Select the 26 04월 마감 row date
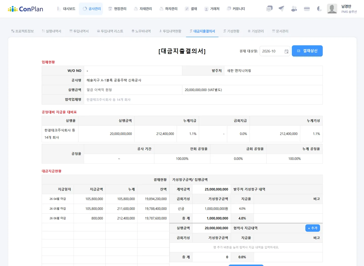Image resolution: width=364 pixels, height=266 pixels. pyautogui.click(x=58, y=199)
